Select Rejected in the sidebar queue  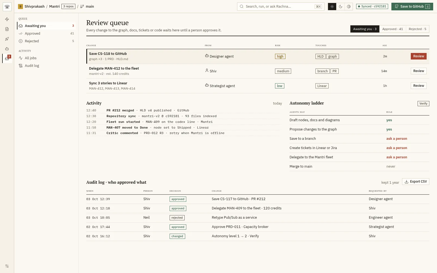click(x=46, y=41)
